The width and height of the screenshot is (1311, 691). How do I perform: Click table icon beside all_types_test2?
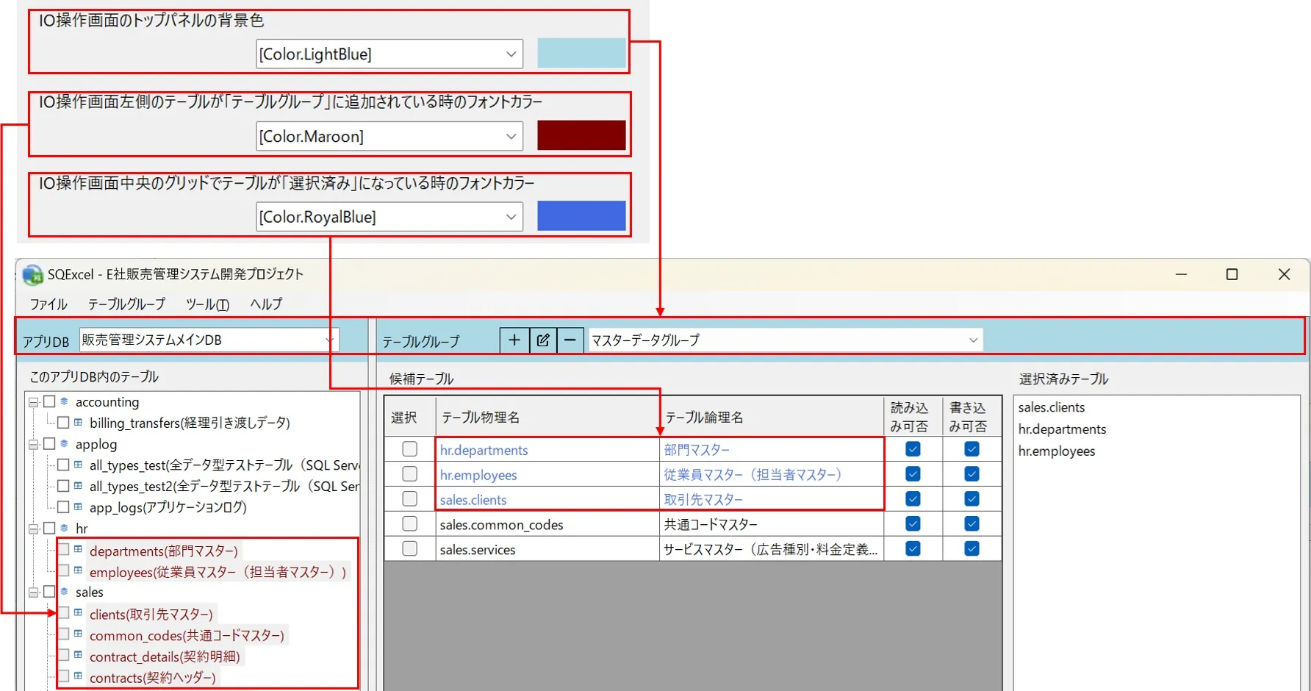pyautogui.click(x=78, y=485)
